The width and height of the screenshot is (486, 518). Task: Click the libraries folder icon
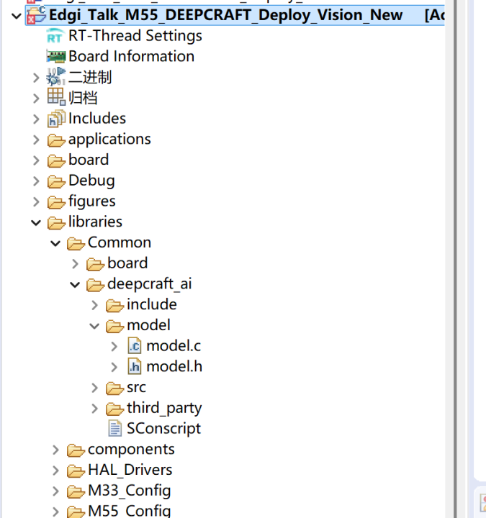click(x=56, y=222)
